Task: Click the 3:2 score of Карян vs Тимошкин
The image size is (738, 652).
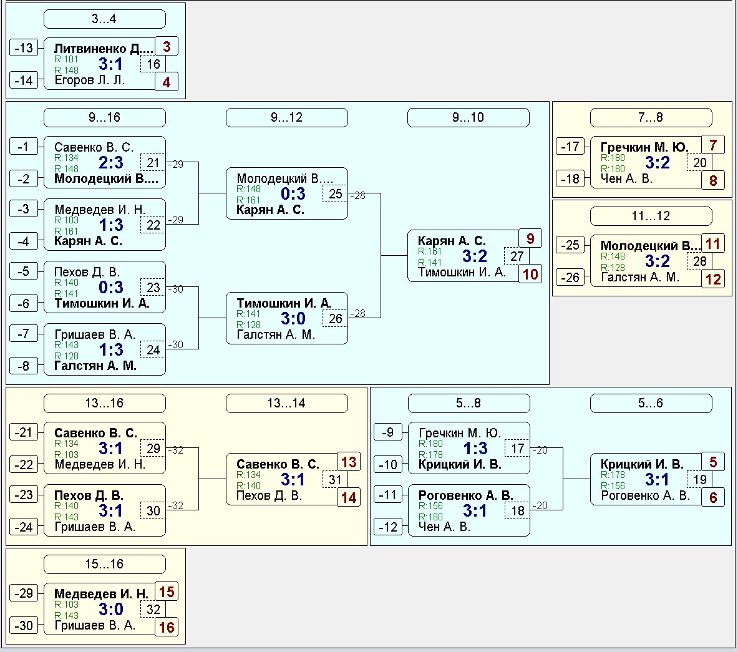Action: [x=474, y=256]
